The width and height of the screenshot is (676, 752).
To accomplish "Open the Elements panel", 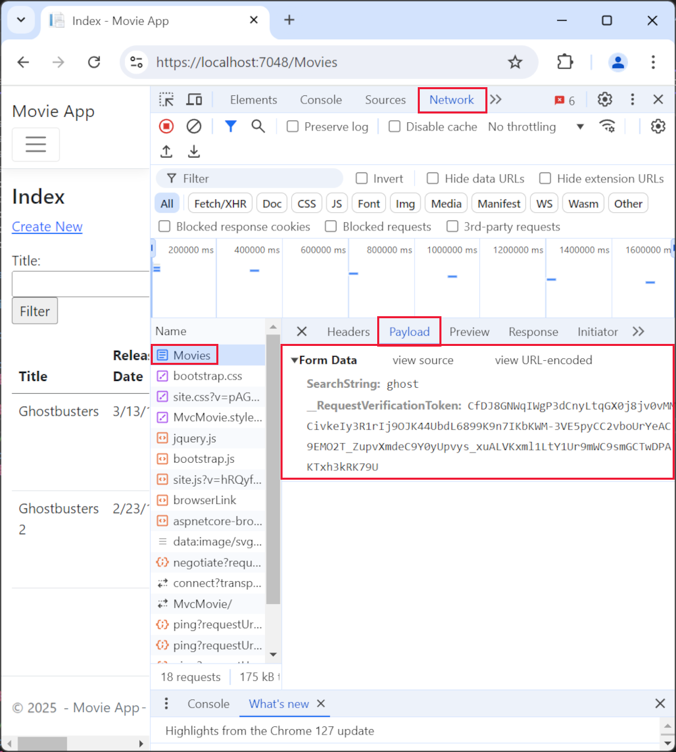I will click(x=254, y=99).
